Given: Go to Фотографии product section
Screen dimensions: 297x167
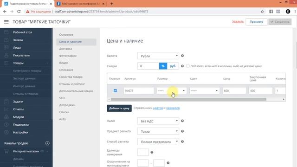Looking at the screenshot, I should (x=68, y=56).
